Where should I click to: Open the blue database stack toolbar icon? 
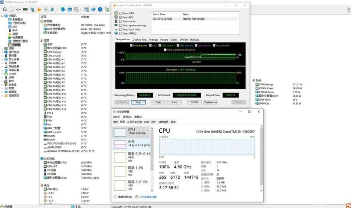pyautogui.click(x=70, y=9)
